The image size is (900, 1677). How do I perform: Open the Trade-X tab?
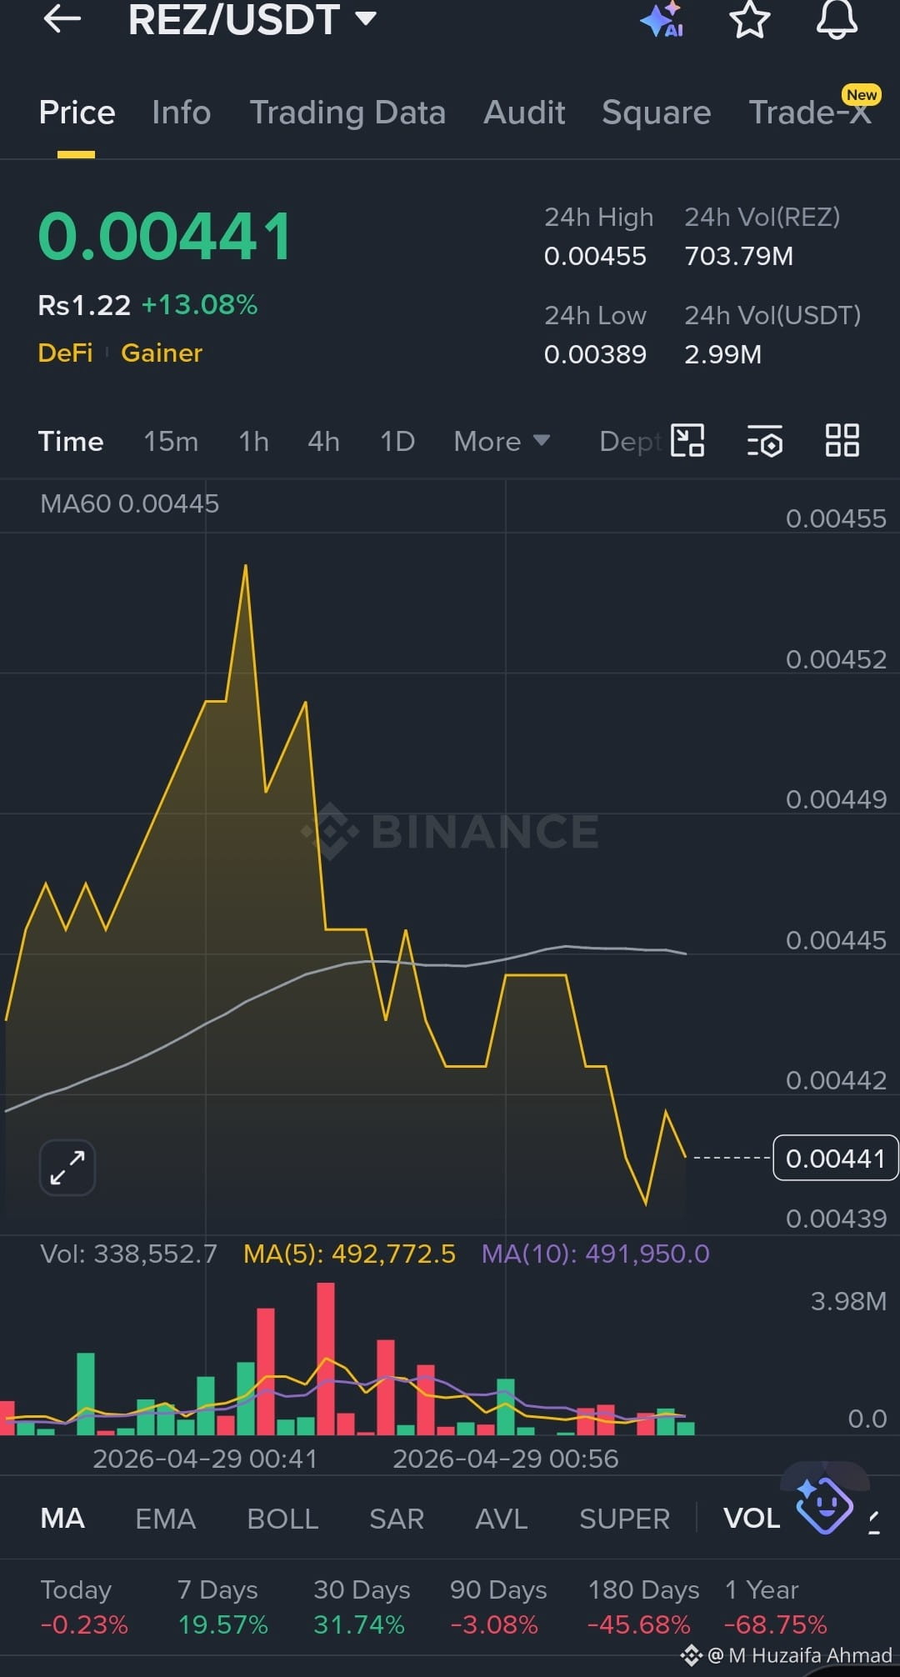pyautogui.click(x=811, y=113)
